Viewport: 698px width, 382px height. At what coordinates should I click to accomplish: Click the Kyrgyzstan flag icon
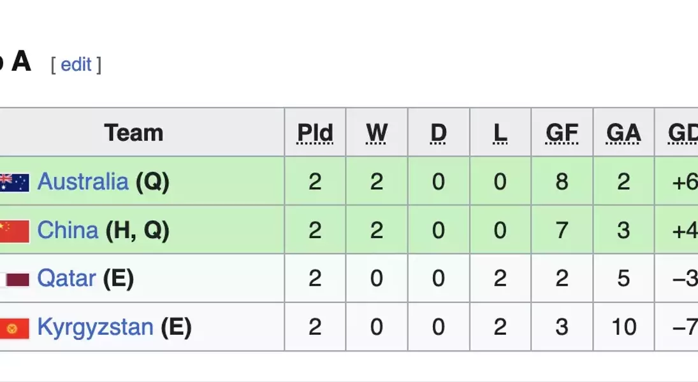point(15,328)
